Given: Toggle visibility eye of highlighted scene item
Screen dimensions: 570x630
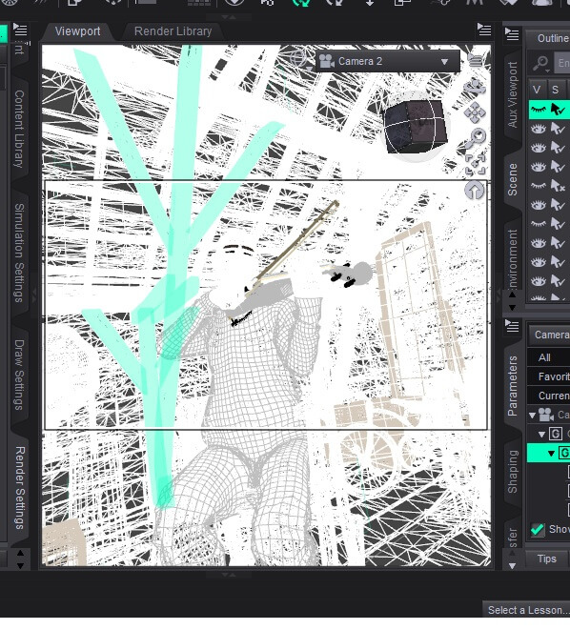Looking at the screenshot, I should point(539,109).
